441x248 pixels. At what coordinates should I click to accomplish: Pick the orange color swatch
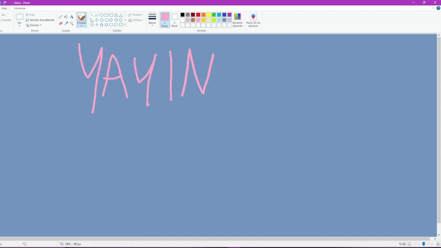click(x=203, y=15)
